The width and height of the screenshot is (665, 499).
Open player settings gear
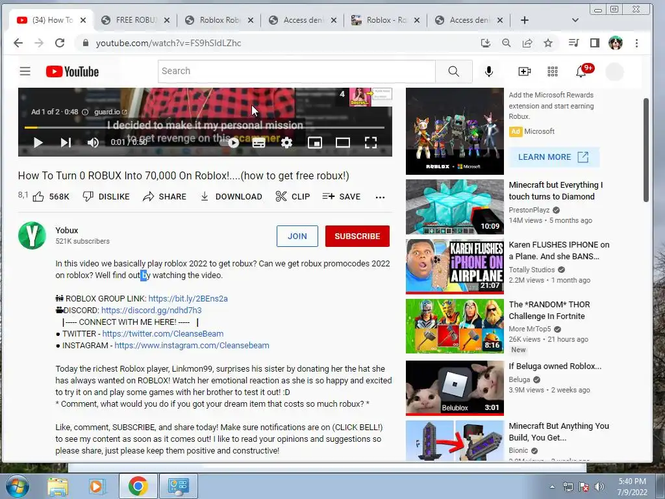[286, 143]
